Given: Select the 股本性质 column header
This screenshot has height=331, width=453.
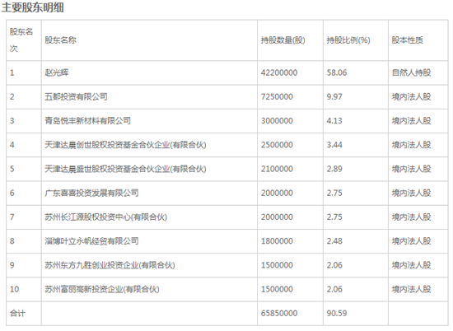Looking at the screenshot, I should 408,40.
